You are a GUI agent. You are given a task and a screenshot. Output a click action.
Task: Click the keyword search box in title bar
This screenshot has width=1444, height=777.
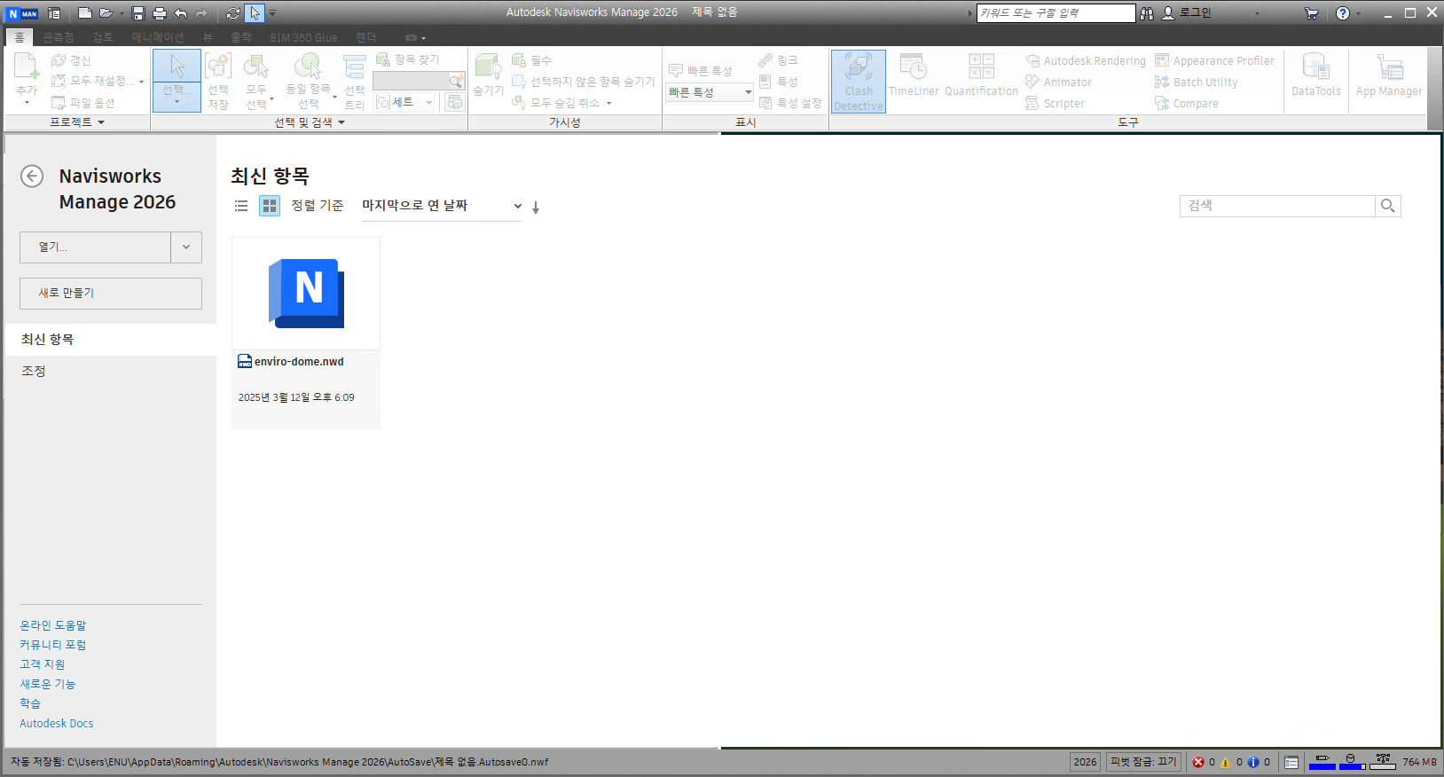(1056, 13)
